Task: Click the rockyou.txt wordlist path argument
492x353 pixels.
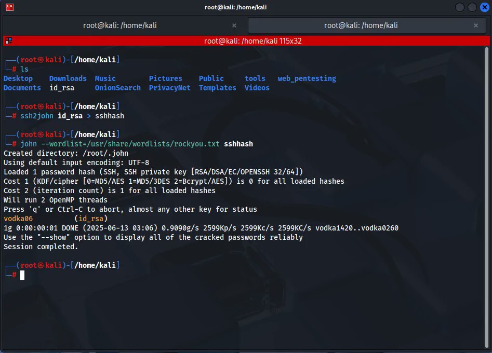Action: click(130, 144)
